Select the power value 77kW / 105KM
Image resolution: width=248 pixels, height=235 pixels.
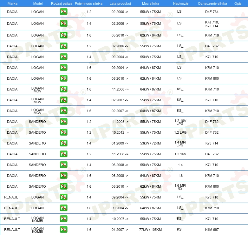click(150, 230)
